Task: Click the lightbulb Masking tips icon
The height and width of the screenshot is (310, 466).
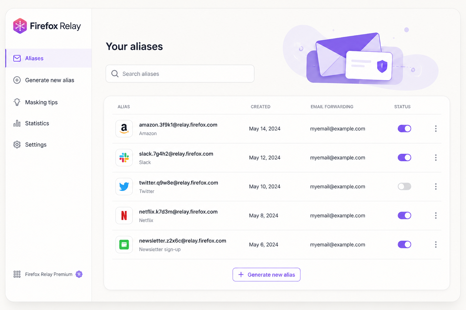Action: click(x=17, y=102)
